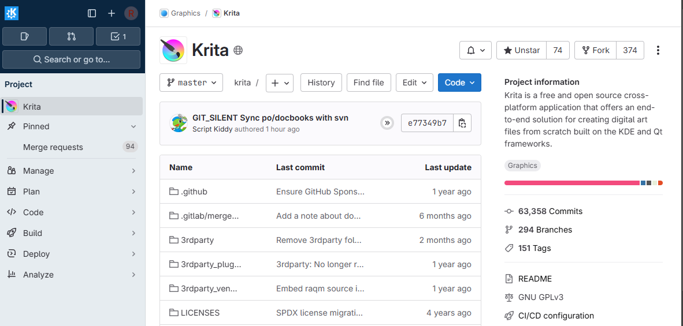The height and width of the screenshot is (326, 683).
Task: Open the .github folder
Action: 194,192
